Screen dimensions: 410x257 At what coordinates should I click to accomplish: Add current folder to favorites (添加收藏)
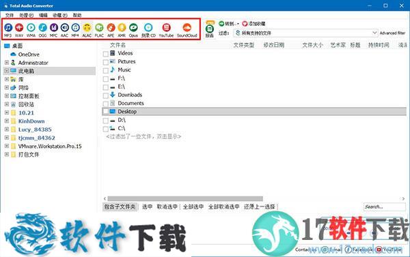[x=254, y=24]
